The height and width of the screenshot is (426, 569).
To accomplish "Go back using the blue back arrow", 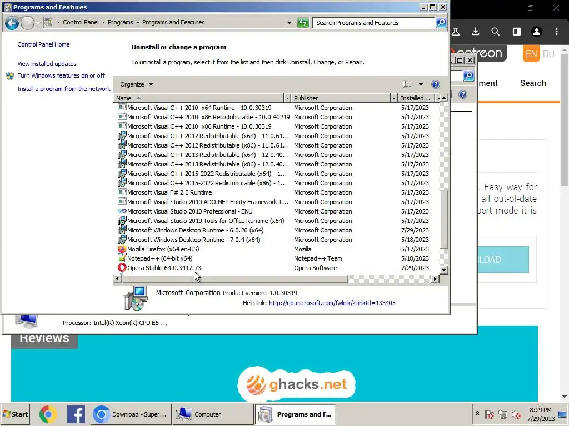I will [x=12, y=23].
